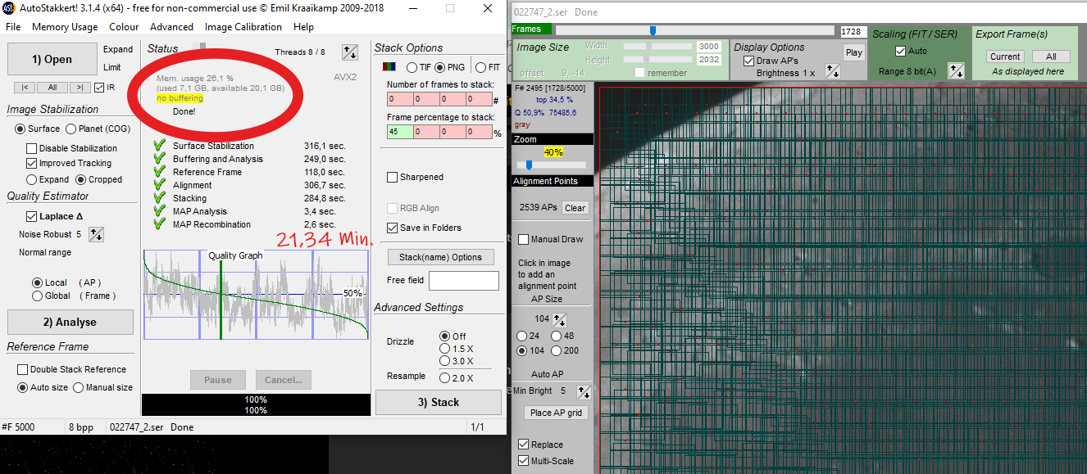Select Global (Frame) quality estimator
Screen dimensions: 1087x474
pyautogui.click(x=37, y=296)
